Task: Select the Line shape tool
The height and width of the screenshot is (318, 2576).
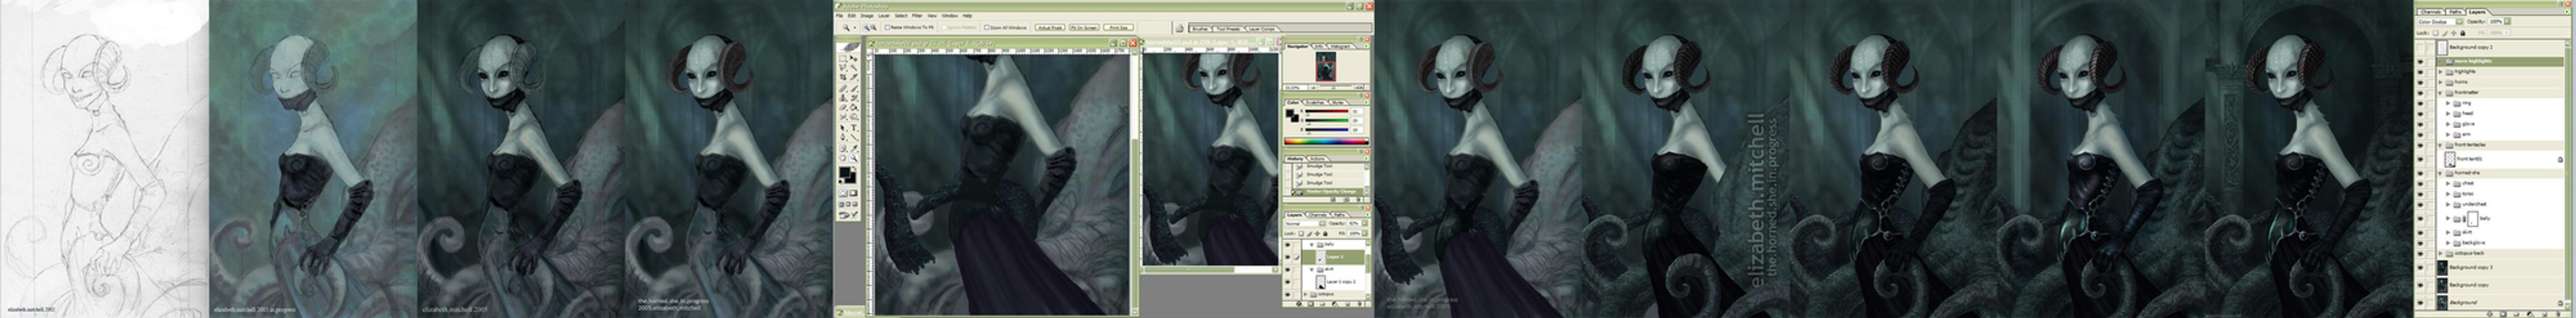Action: point(855,136)
